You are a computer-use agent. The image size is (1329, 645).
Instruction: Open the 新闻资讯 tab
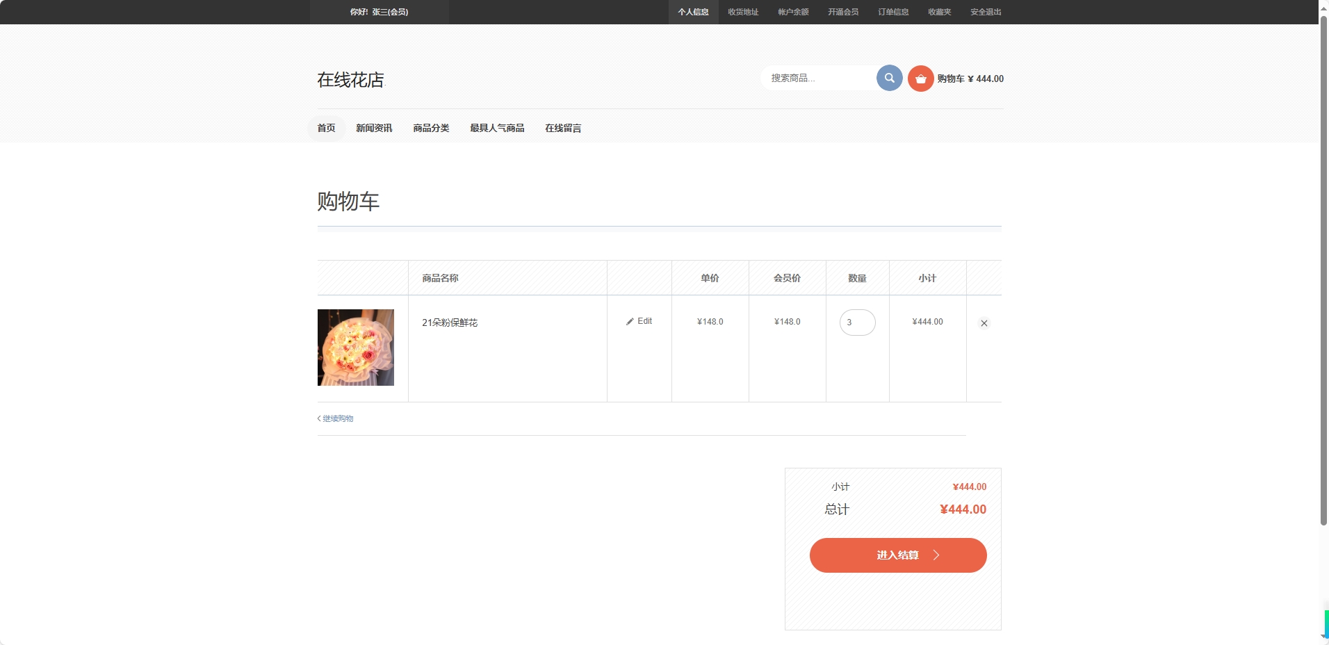click(x=373, y=128)
